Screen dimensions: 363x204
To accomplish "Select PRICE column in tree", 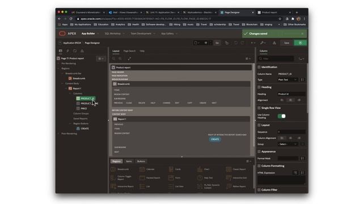I will [x=84, y=108].
